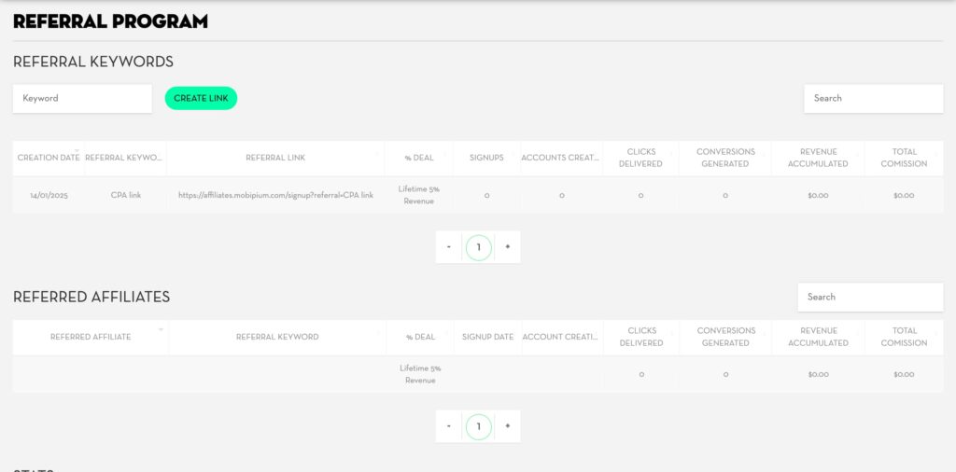The height and width of the screenshot is (472, 956).
Task: Click the REFERRED AFFILIATES section heading
Action: [91, 298]
